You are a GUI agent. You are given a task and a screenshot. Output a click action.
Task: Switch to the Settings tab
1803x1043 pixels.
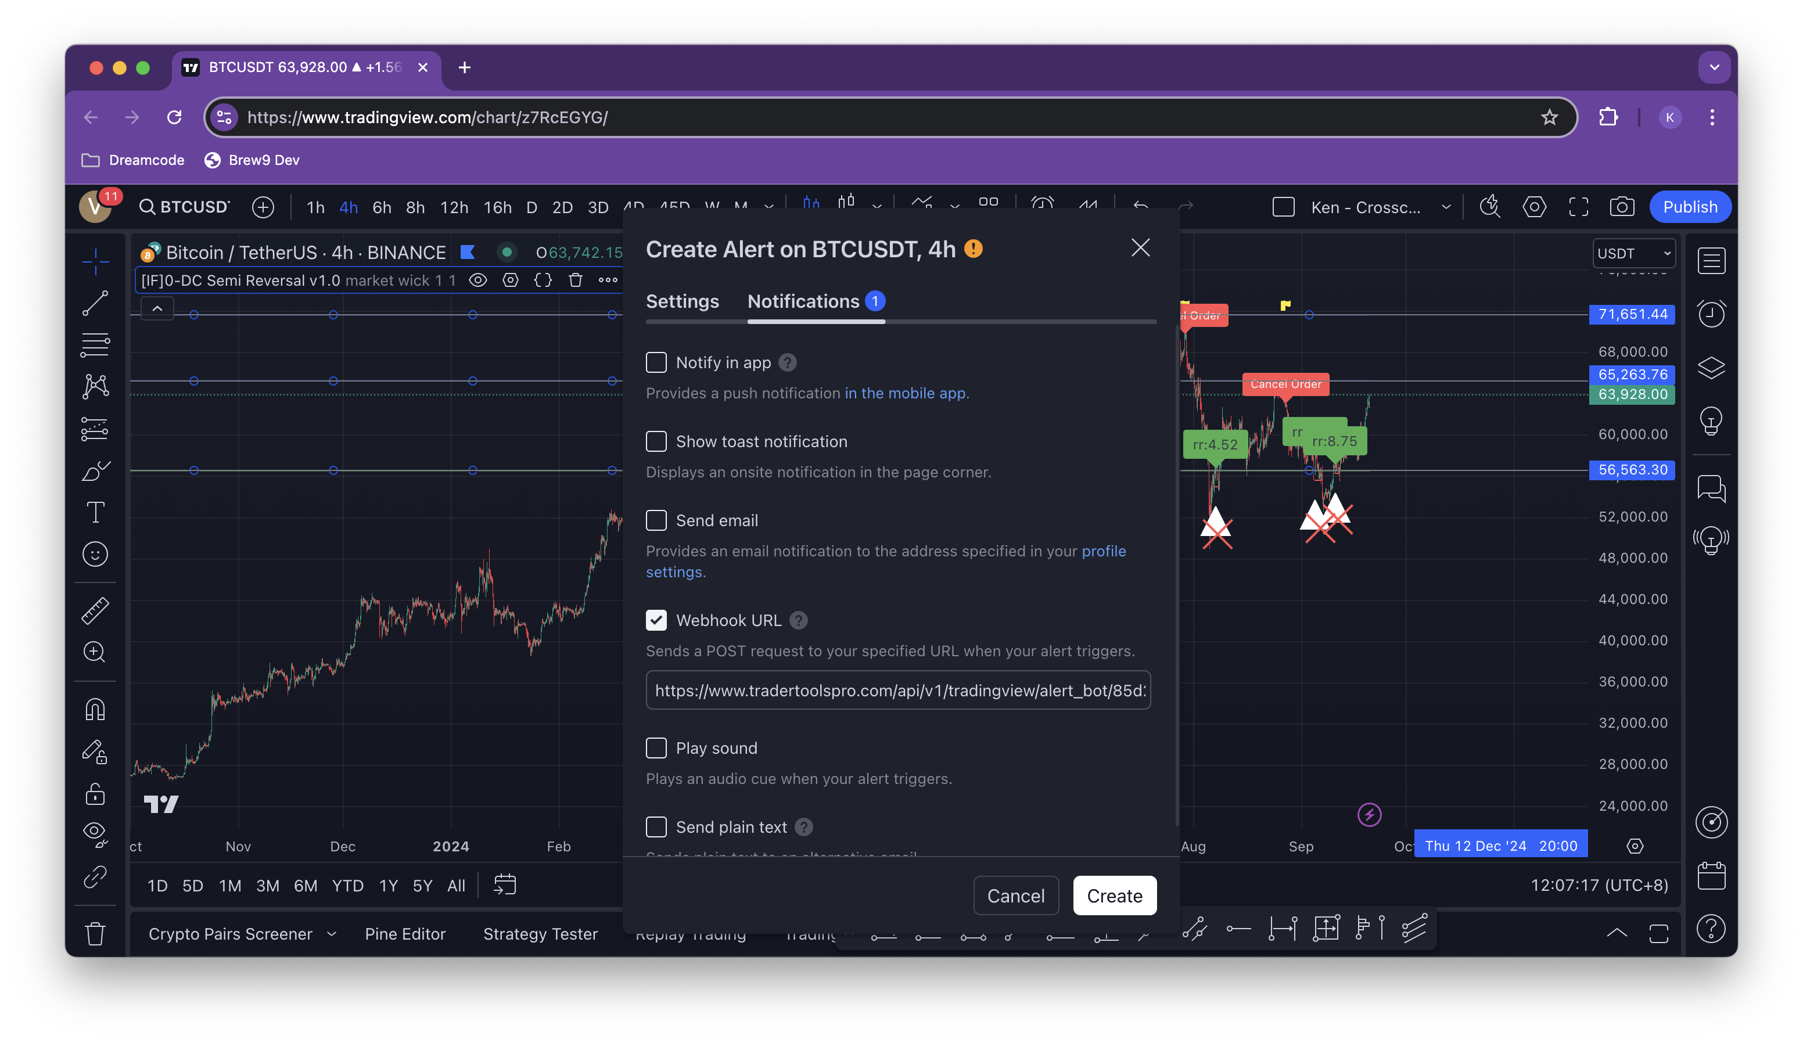[682, 301]
